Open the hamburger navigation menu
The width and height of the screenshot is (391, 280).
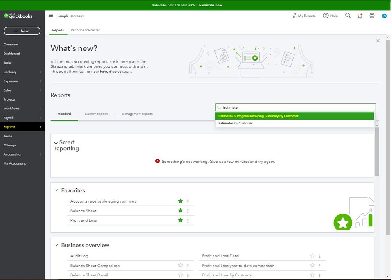point(51,16)
